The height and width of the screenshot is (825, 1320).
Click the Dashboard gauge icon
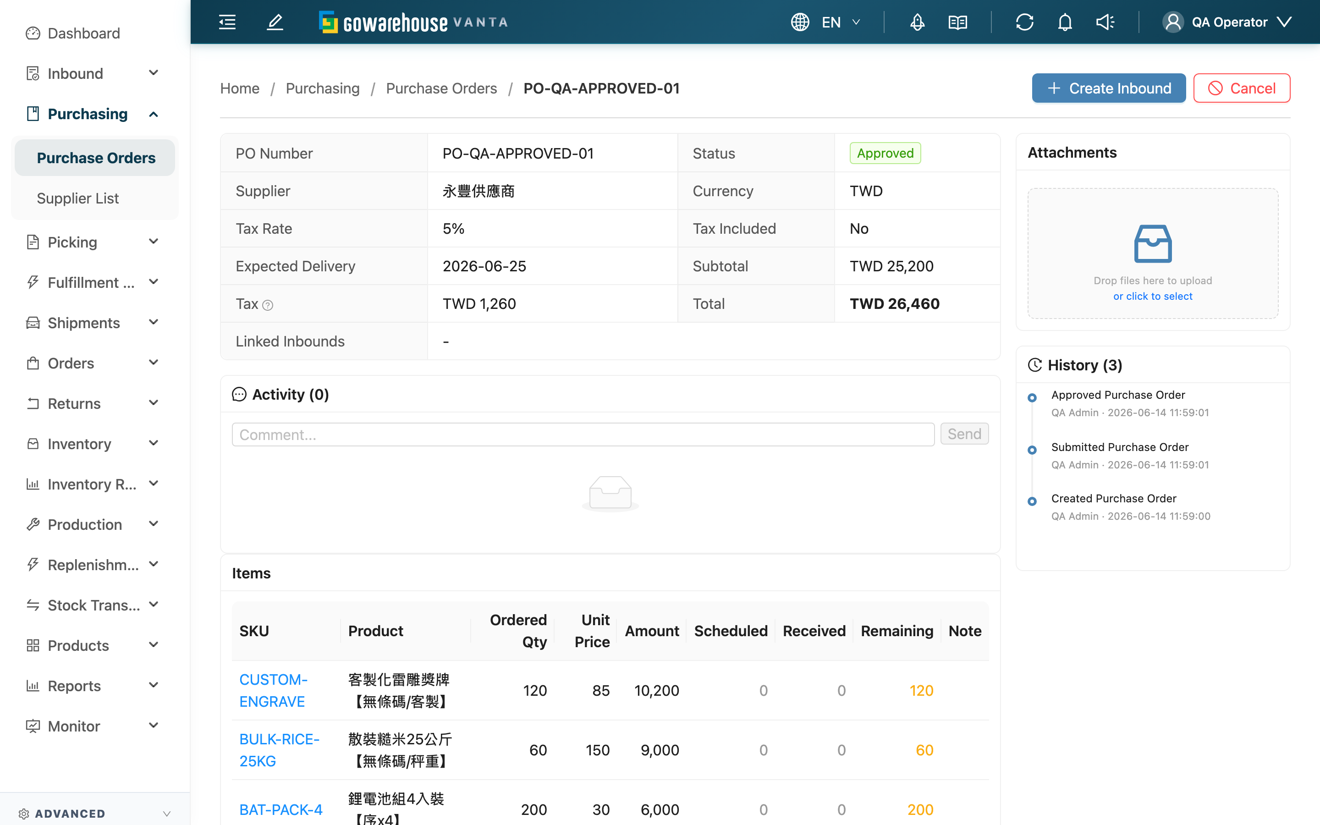pyautogui.click(x=33, y=33)
